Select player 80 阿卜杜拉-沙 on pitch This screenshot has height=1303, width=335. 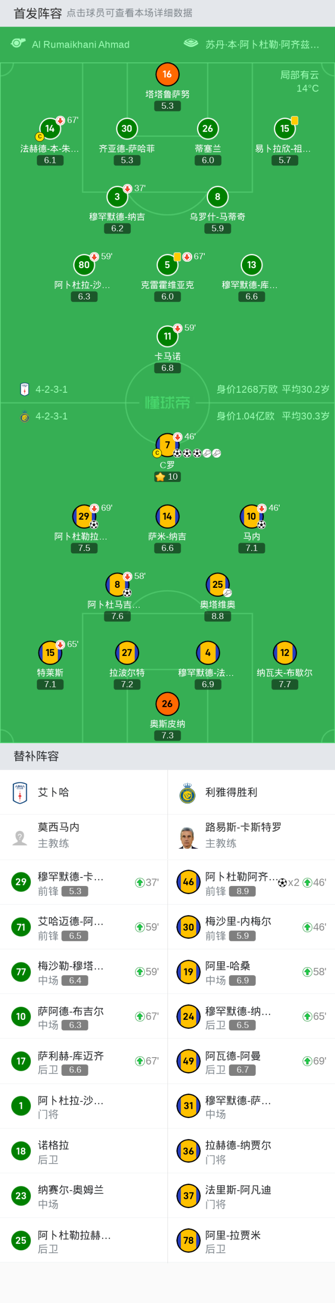[84, 265]
